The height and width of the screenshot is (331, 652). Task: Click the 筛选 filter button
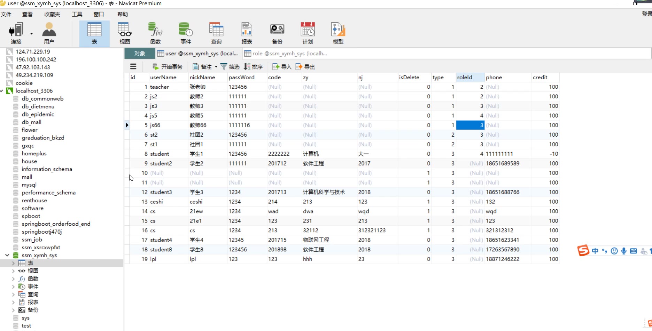(x=230, y=67)
